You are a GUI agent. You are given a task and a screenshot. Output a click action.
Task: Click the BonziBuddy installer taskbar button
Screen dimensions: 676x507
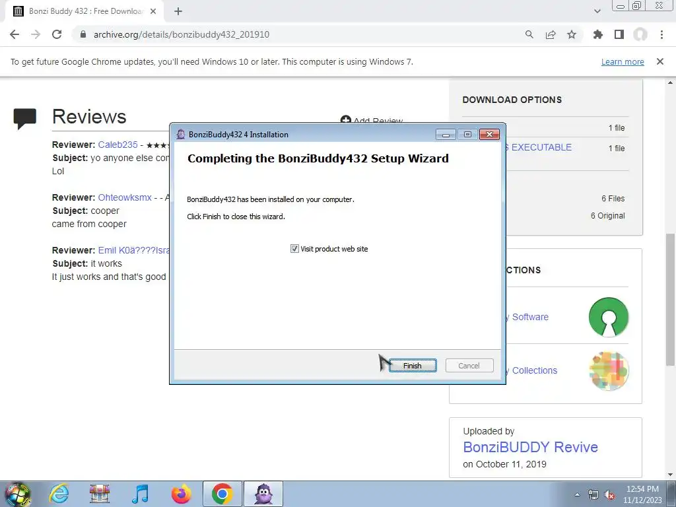click(x=263, y=494)
